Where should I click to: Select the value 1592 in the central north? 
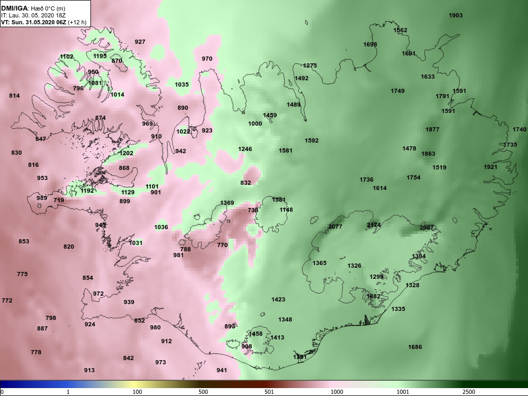312,141
